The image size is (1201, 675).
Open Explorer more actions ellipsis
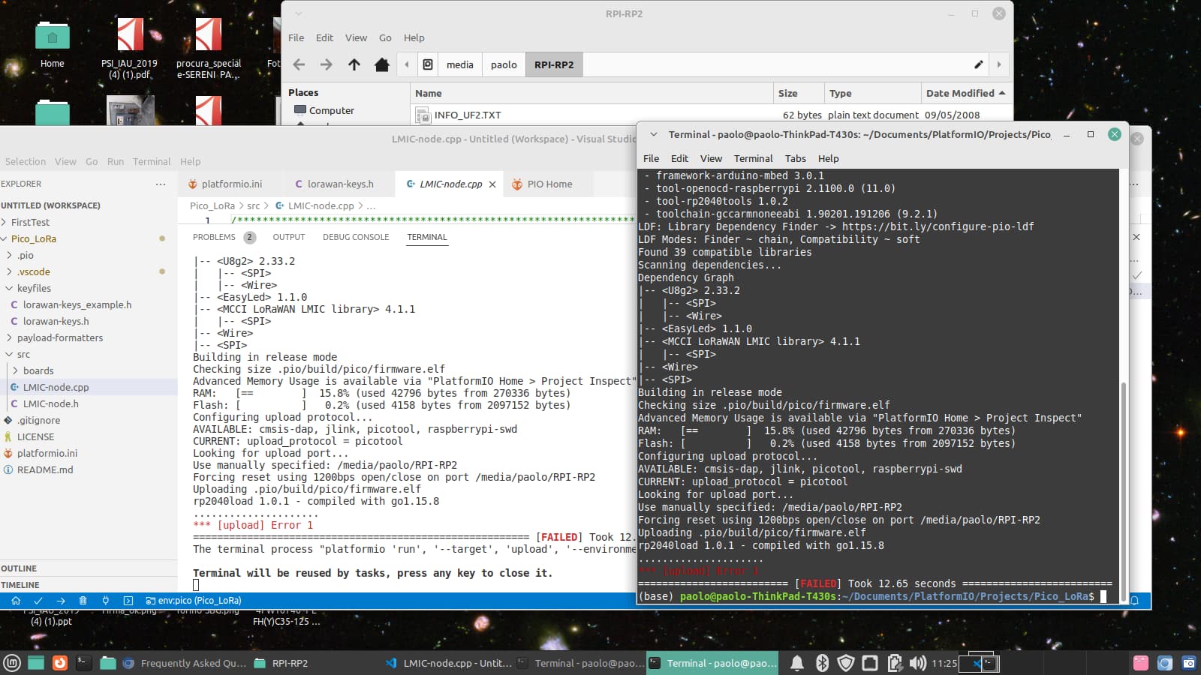point(161,184)
